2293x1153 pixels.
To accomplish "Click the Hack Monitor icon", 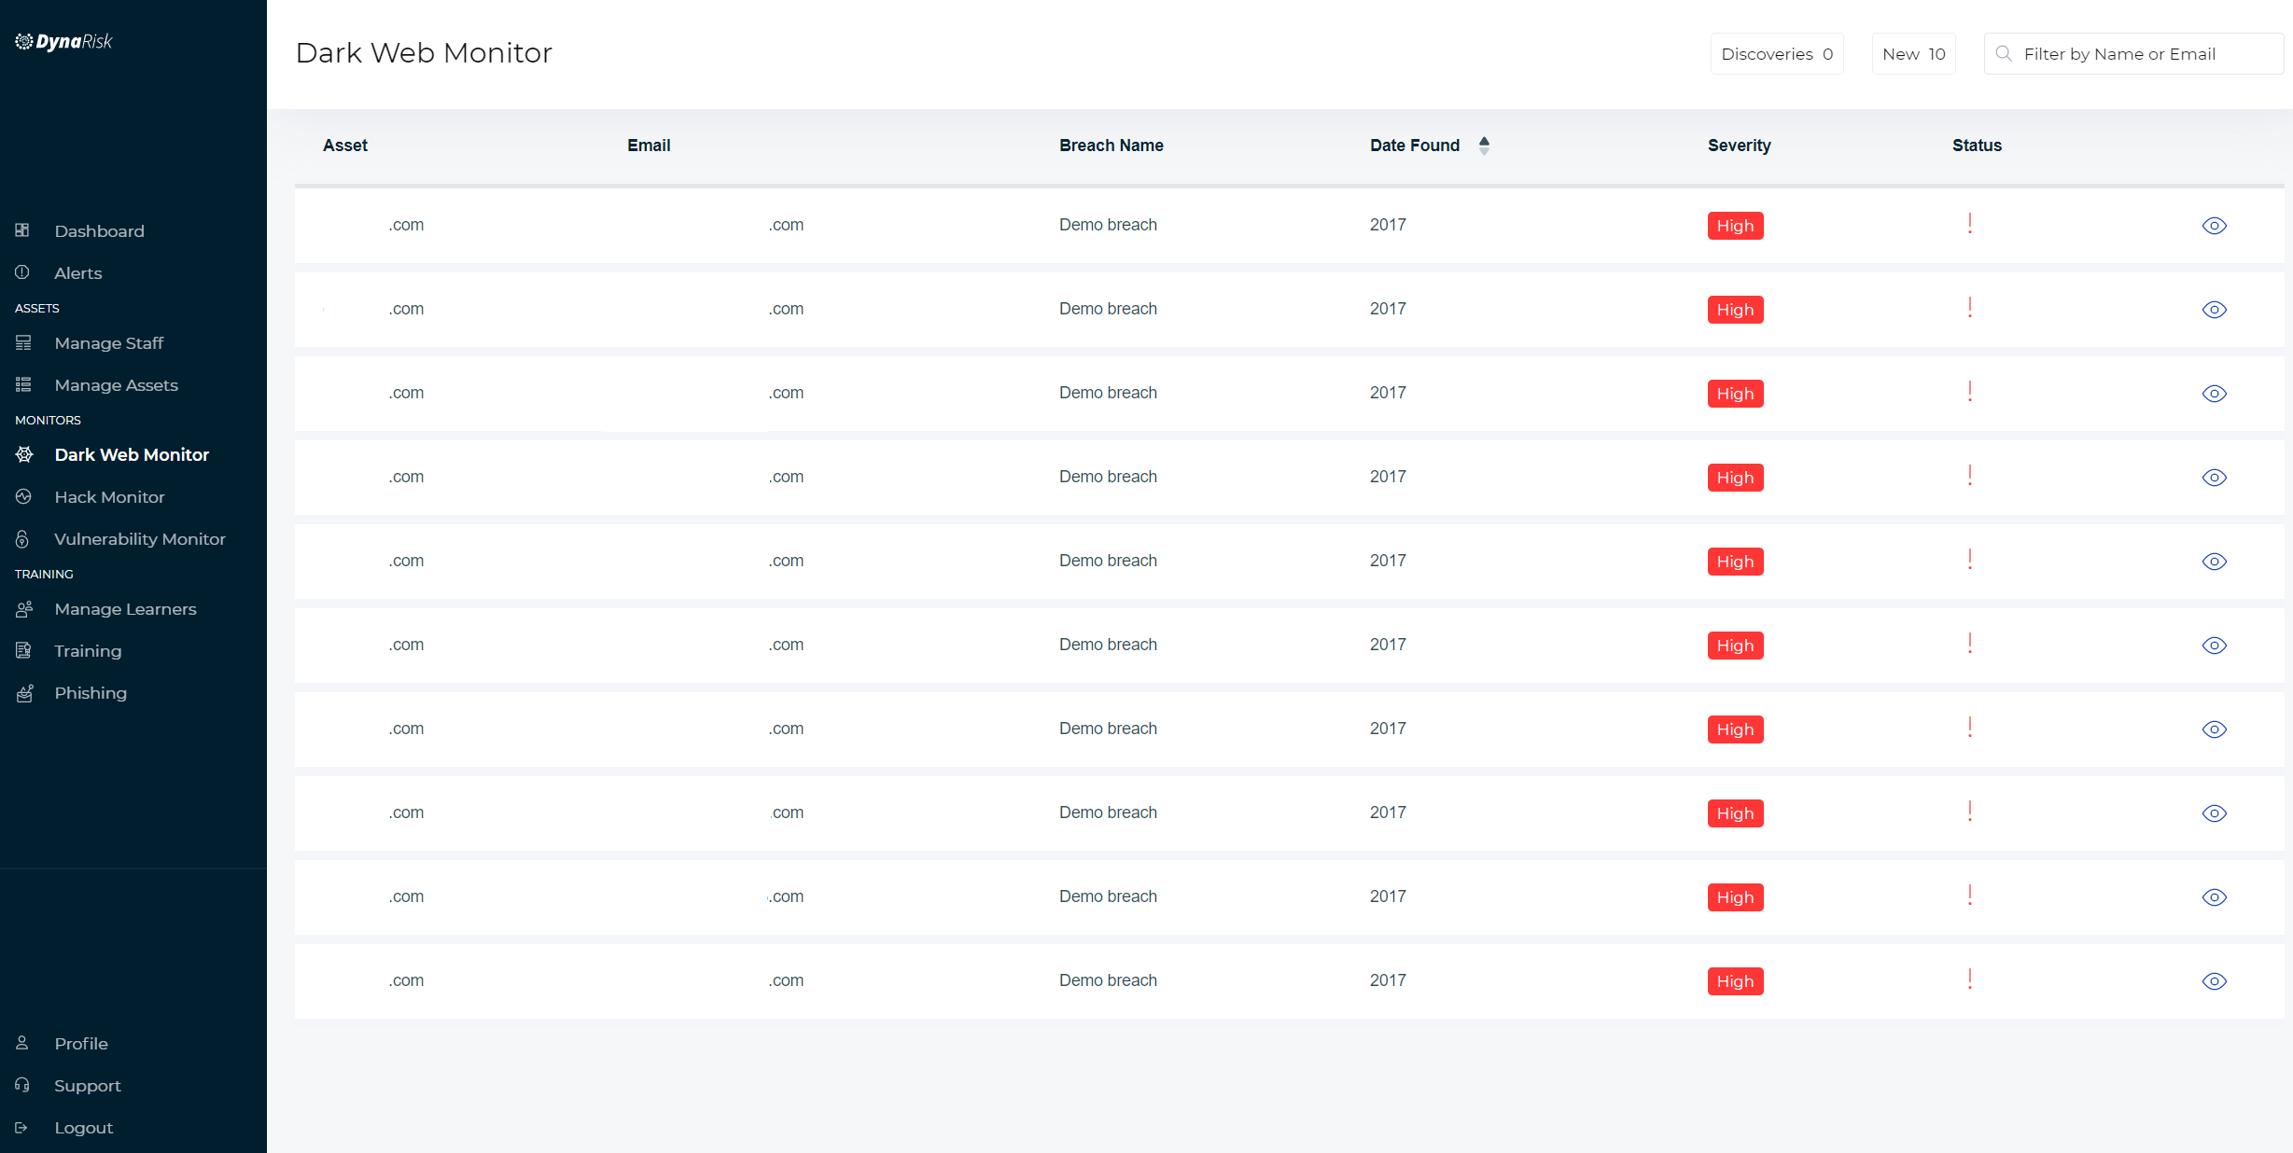I will click(23, 497).
